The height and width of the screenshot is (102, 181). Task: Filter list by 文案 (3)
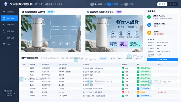(x=112, y=58)
